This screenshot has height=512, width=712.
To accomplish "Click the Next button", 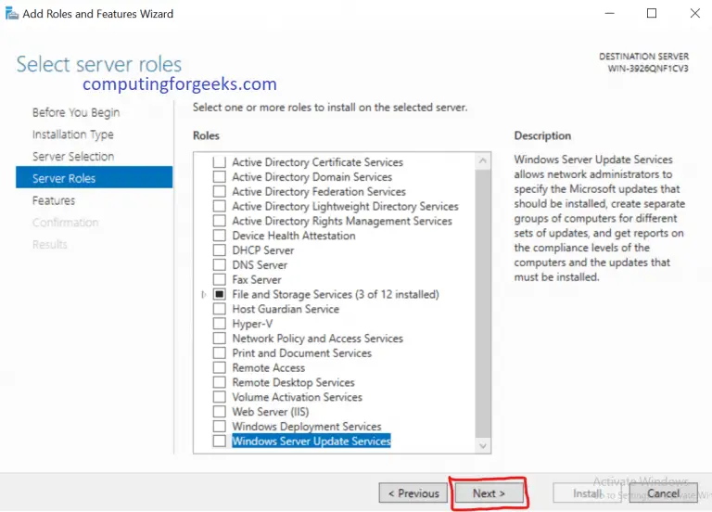I will coord(489,493).
